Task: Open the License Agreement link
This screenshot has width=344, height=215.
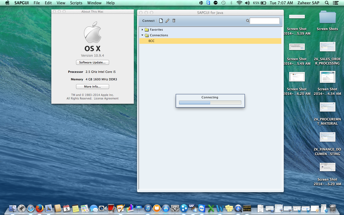Action: 106,98
